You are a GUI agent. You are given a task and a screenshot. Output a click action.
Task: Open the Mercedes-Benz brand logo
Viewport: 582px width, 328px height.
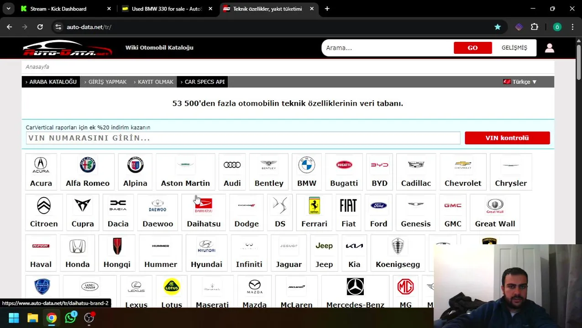click(x=355, y=287)
